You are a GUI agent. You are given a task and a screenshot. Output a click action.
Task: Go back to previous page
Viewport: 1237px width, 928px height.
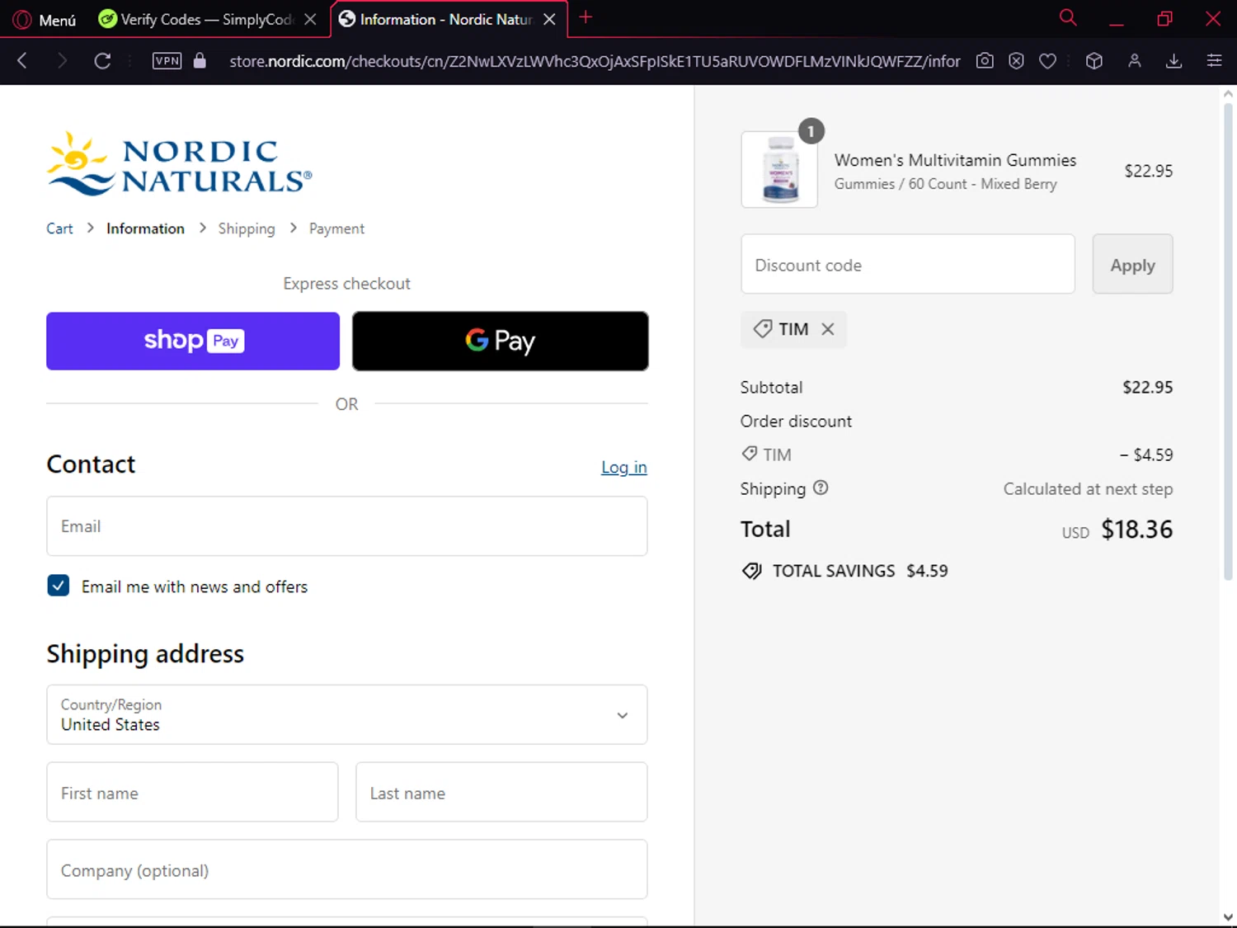coord(22,60)
